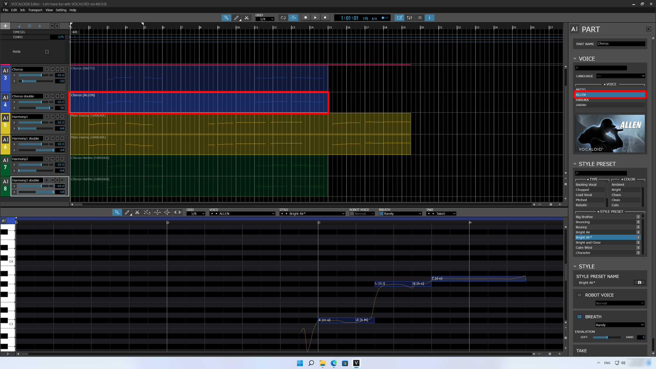Click the info icon in the top-right toolbar

tap(429, 18)
